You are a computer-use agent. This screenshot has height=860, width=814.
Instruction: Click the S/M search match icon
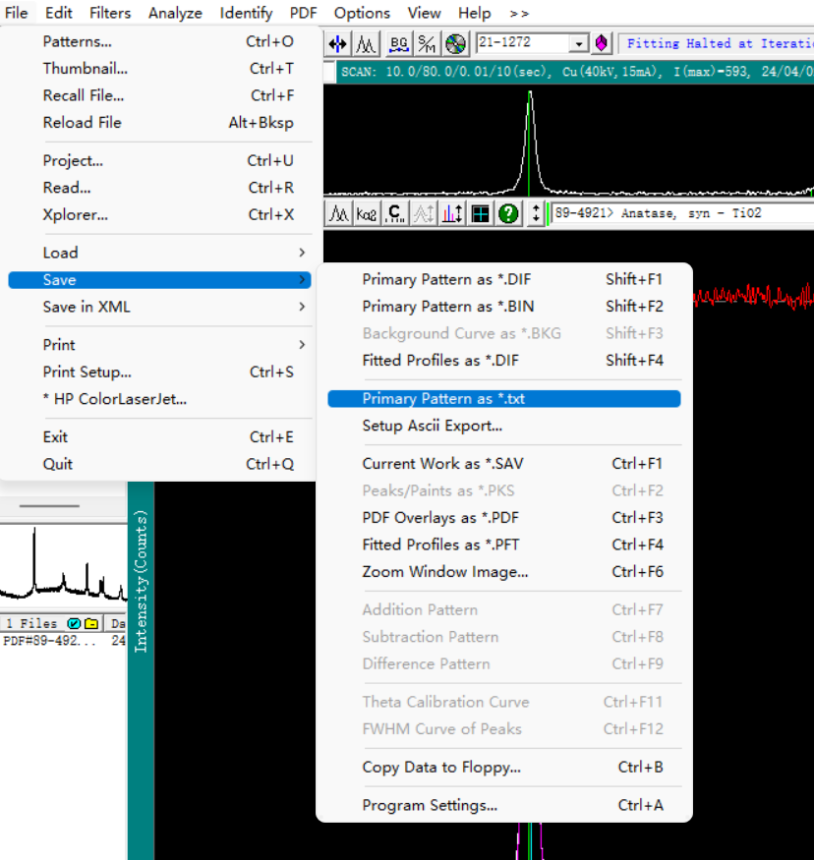427,44
